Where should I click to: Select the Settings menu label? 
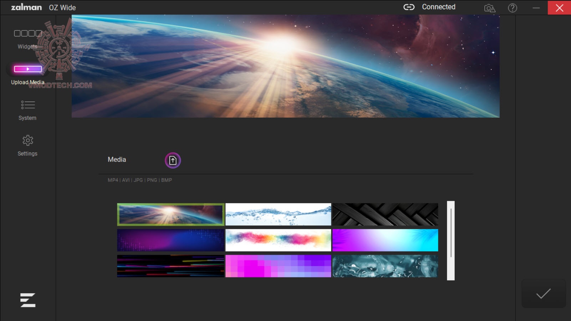(x=27, y=154)
